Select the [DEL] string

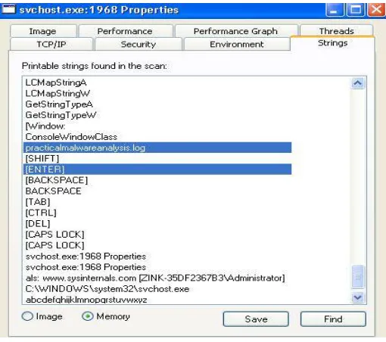tap(157, 223)
